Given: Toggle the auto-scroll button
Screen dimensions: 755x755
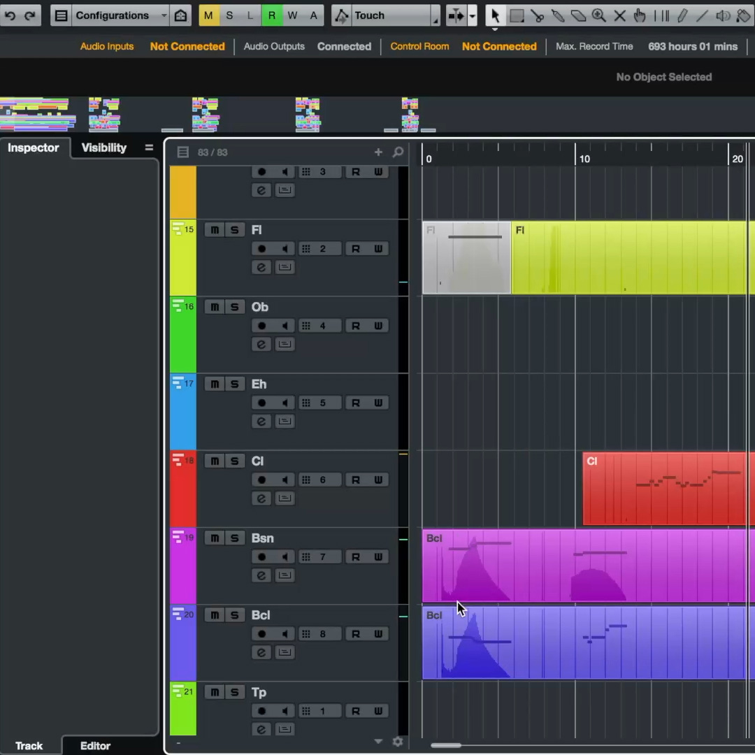Looking at the screenshot, I should tap(456, 15).
